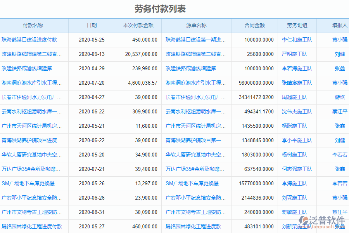Open 改建铁路成渝线增建第二 payment name link
Viewport: 349px width, 233px height.
tap(32, 68)
